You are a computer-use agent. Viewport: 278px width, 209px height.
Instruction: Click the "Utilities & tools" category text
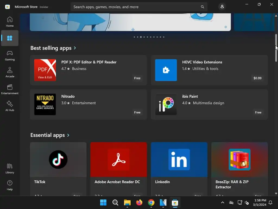(x=205, y=69)
